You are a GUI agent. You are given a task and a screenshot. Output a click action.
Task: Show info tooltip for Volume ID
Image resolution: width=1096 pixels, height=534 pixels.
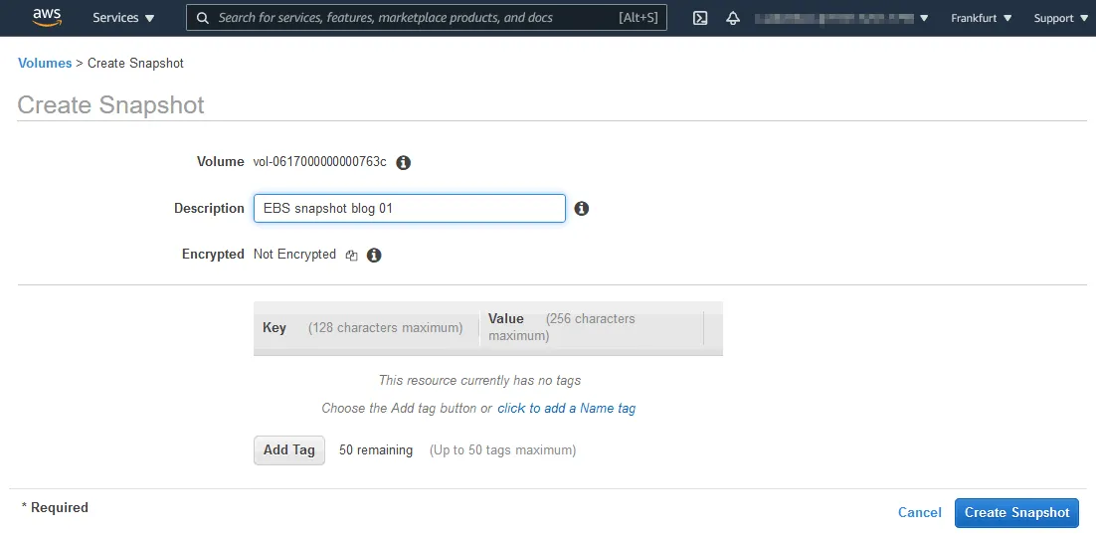[404, 162]
